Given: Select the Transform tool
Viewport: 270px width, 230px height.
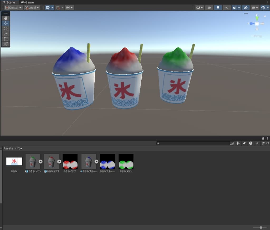Looking at the screenshot, I should tap(6, 44).
